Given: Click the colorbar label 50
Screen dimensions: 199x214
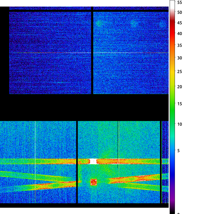Looking at the screenshot, I should click(x=180, y=12).
